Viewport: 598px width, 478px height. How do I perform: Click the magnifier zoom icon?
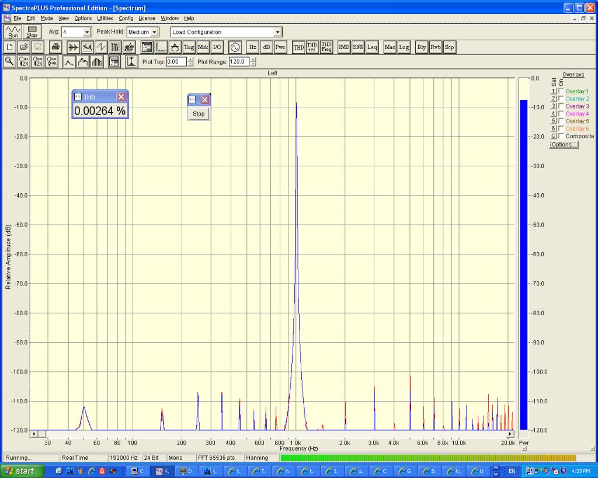click(10, 62)
